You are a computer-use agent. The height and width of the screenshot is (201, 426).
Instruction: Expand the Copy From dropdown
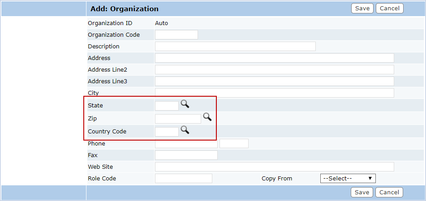click(x=348, y=179)
